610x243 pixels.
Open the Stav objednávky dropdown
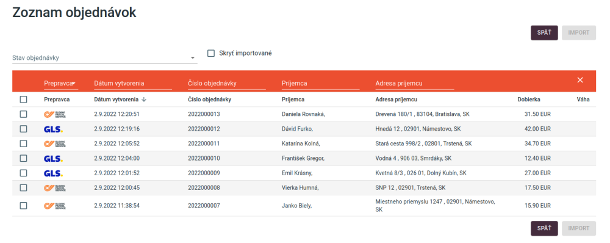pyautogui.click(x=105, y=57)
